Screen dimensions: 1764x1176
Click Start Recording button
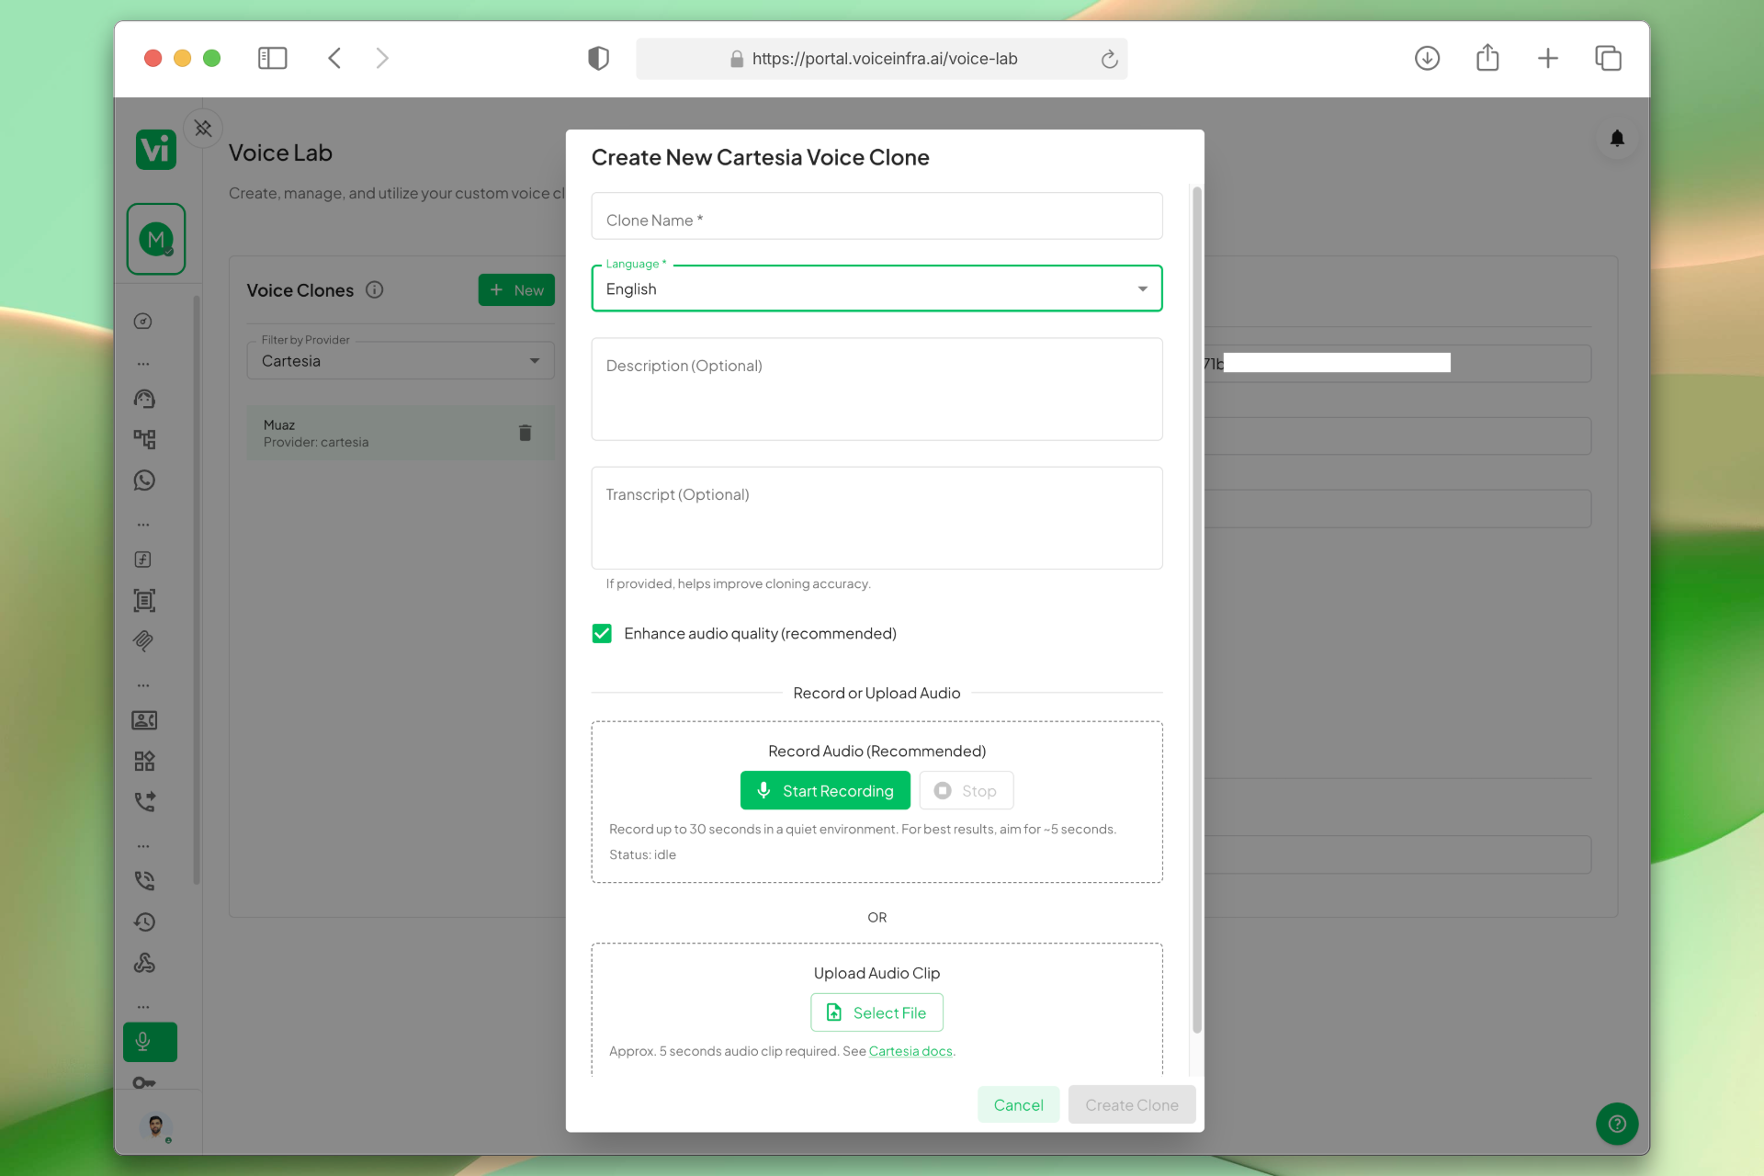[x=825, y=790]
